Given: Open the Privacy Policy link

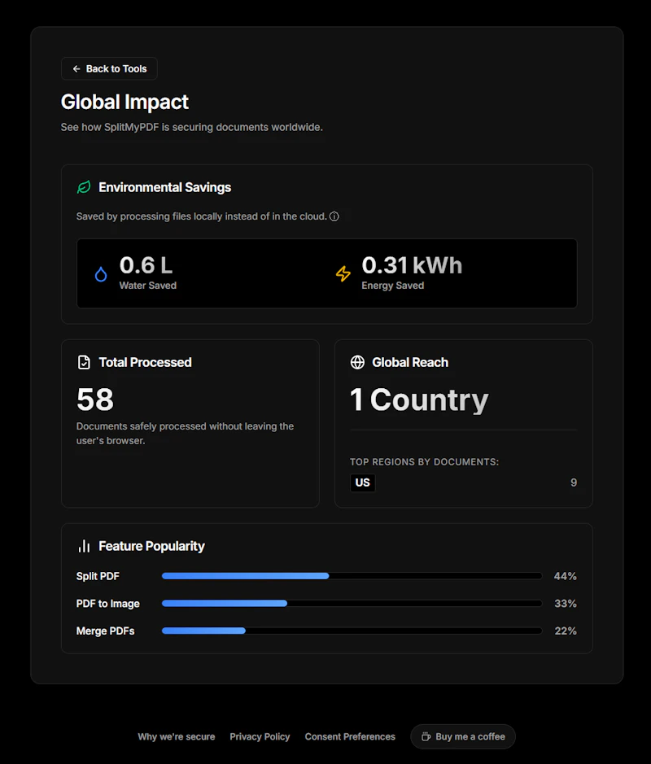Looking at the screenshot, I should 260,736.
